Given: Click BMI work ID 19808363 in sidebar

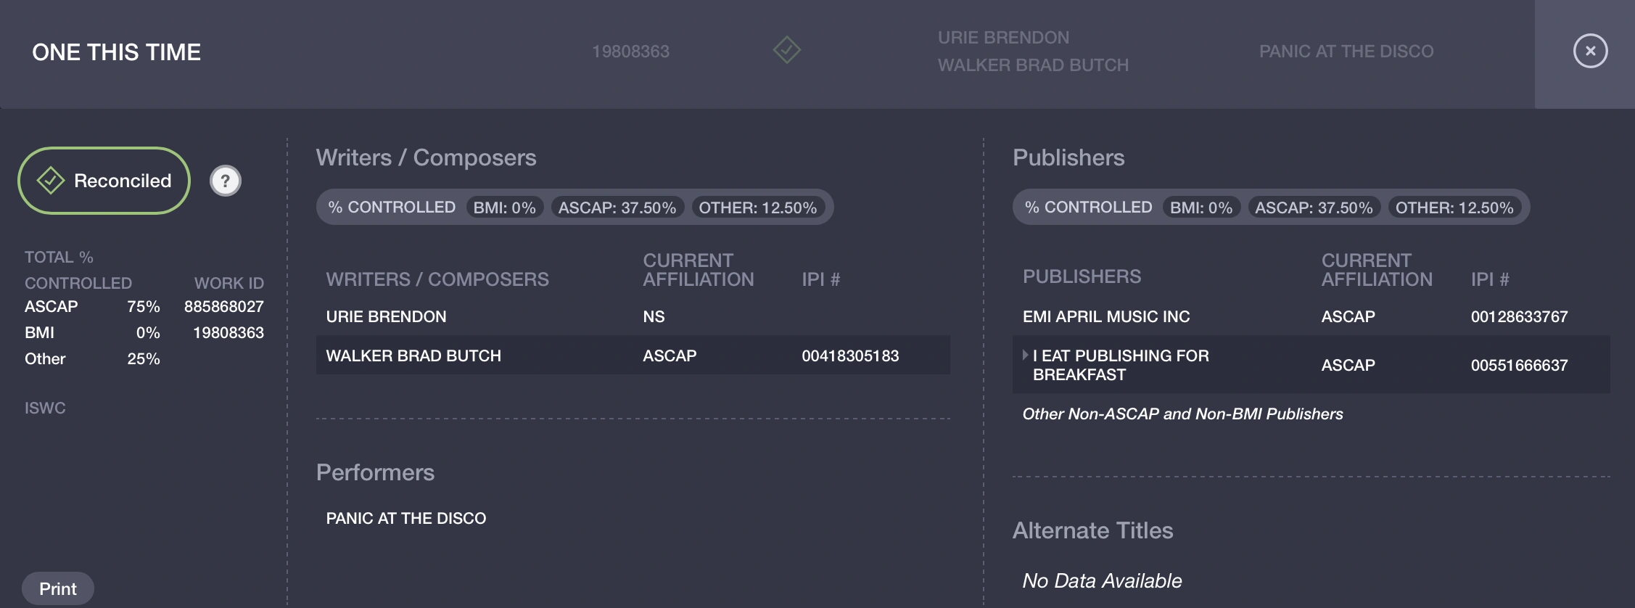Looking at the screenshot, I should (228, 332).
